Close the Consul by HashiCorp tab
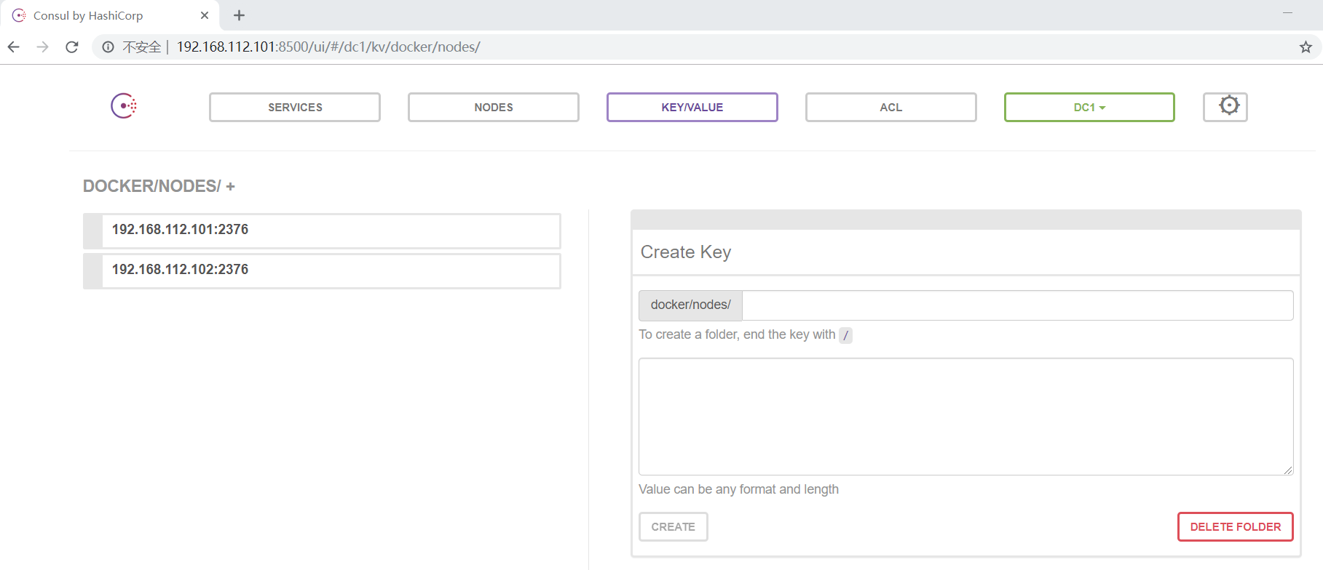Screen dimensions: 1323x570 point(205,15)
